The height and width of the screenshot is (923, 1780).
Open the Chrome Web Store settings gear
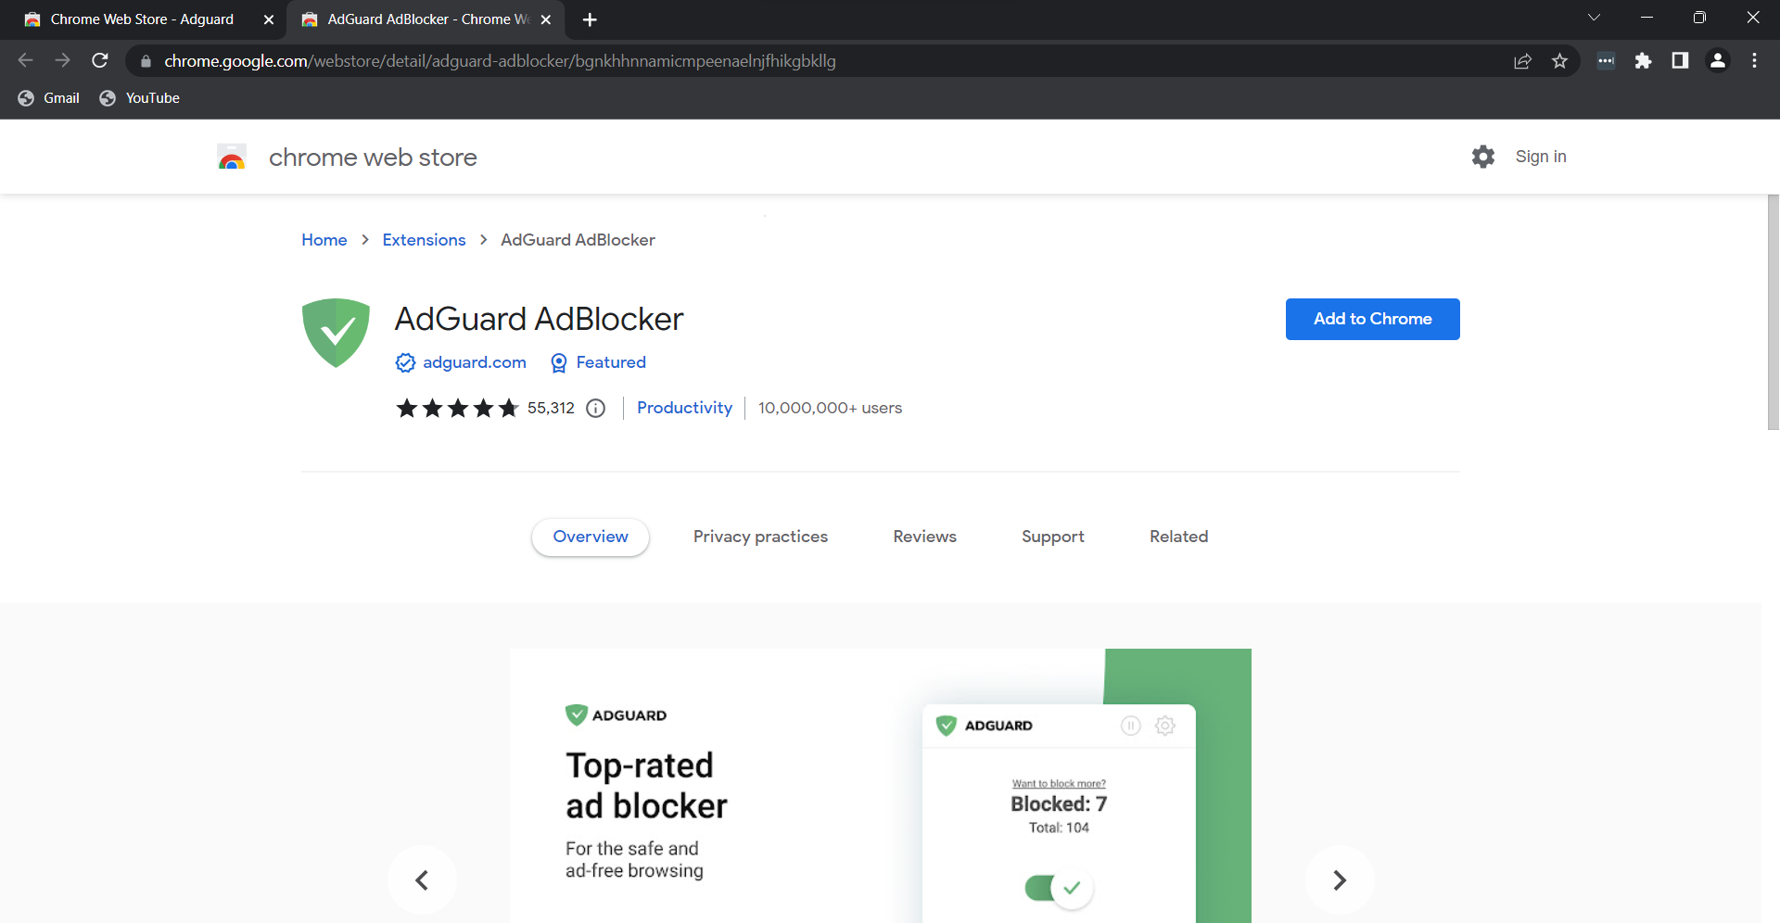1483,156
